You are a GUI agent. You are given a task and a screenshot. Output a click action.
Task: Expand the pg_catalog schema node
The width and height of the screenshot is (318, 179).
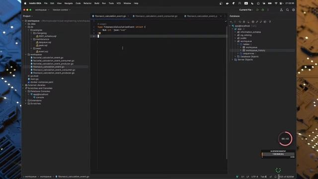click(x=235, y=35)
